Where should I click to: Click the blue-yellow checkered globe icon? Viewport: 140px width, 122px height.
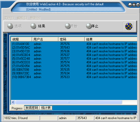[129, 26]
